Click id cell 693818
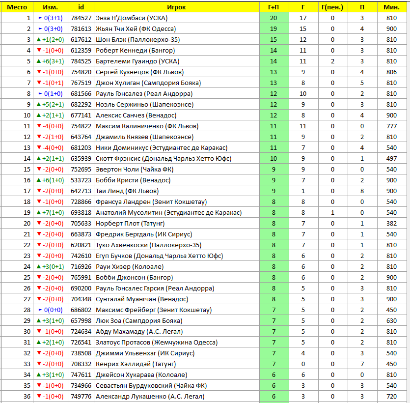This screenshot has width=410, height=403. pos(82,213)
